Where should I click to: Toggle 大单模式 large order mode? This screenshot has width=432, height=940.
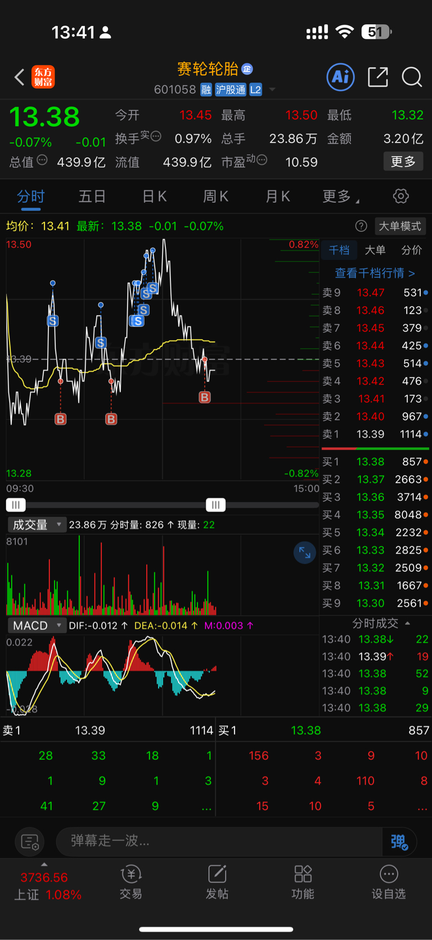pos(399,226)
